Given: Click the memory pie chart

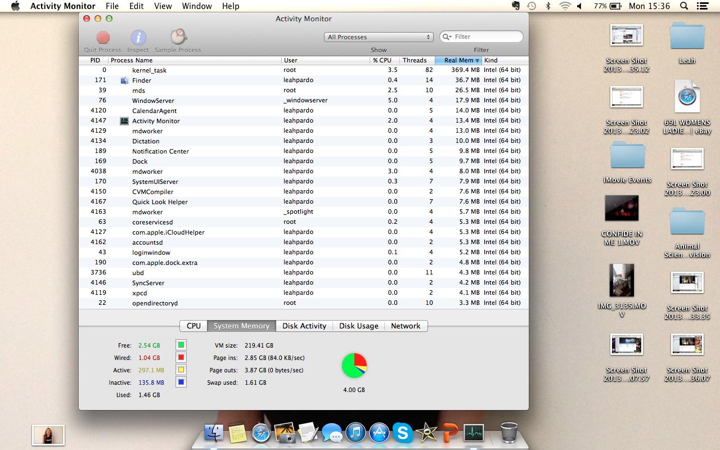Looking at the screenshot, I should [x=354, y=366].
